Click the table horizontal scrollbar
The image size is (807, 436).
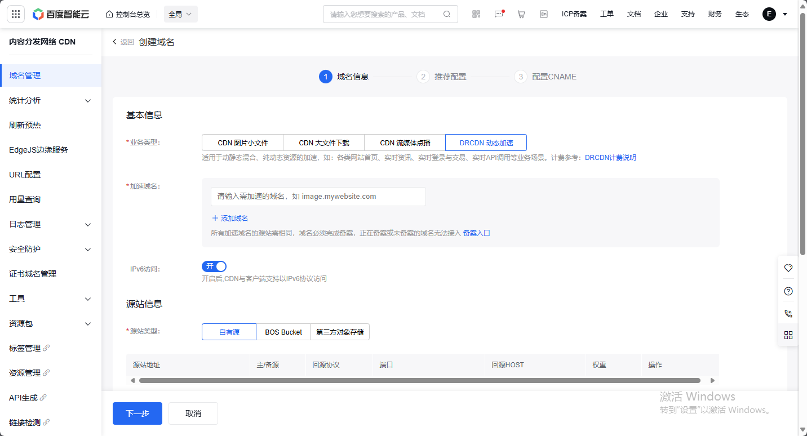(419, 380)
